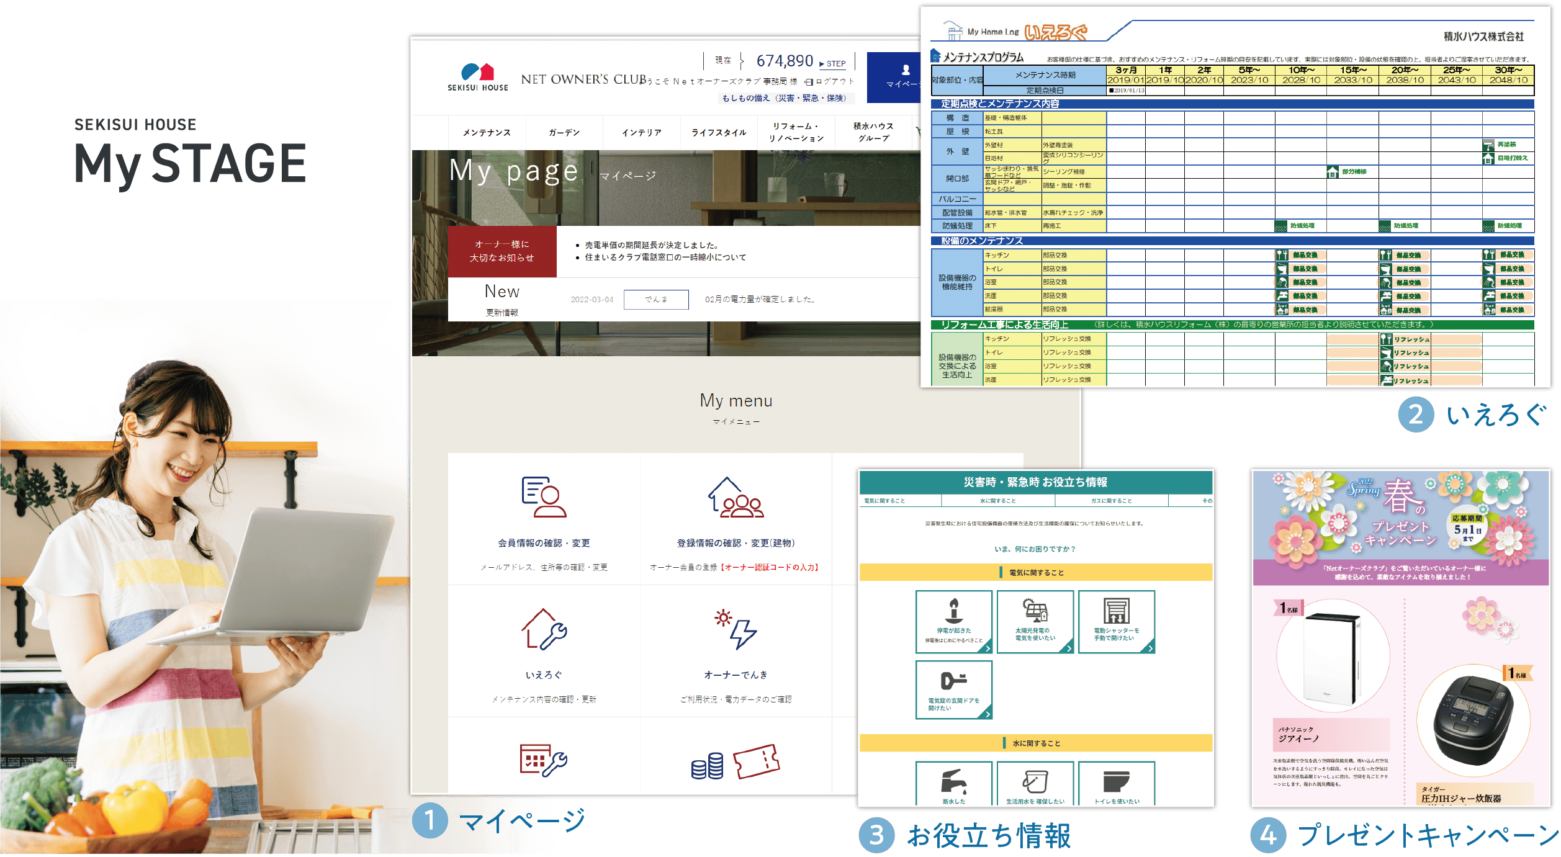The image size is (1561, 857).
Task: Open 太陽光発電の電気を使いたい tile
Action: tap(1035, 622)
